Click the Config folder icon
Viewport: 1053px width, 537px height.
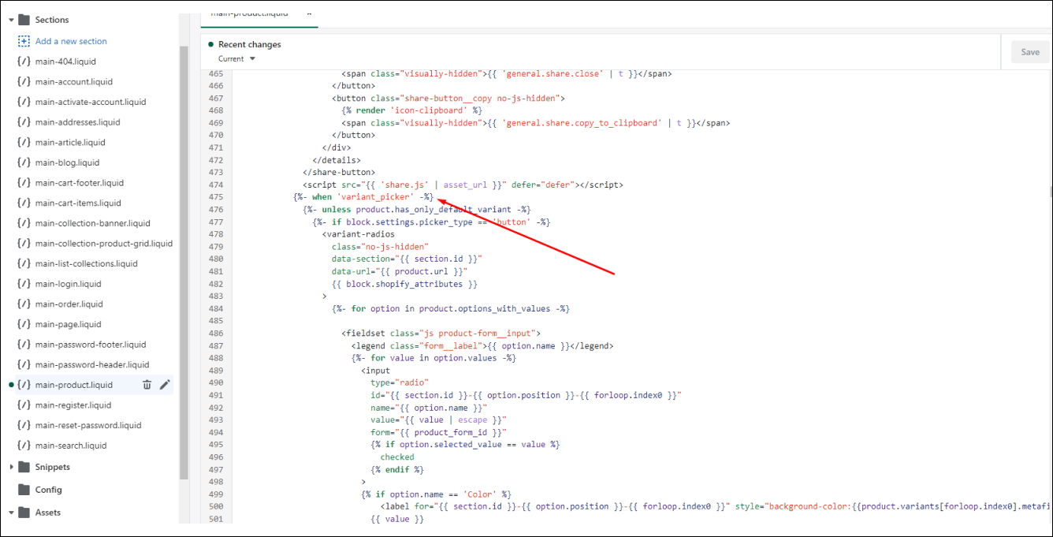(x=24, y=490)
